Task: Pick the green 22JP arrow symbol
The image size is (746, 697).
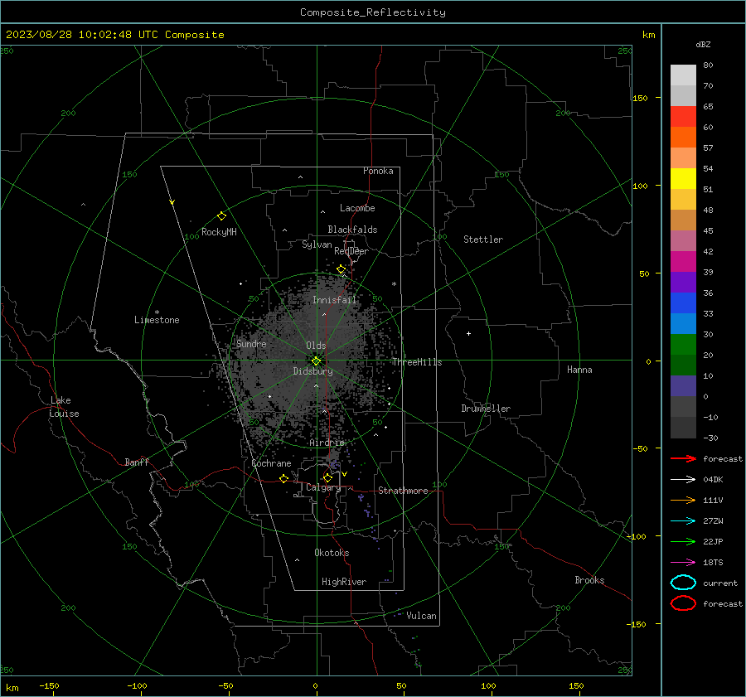Action: tap(683, 541)
